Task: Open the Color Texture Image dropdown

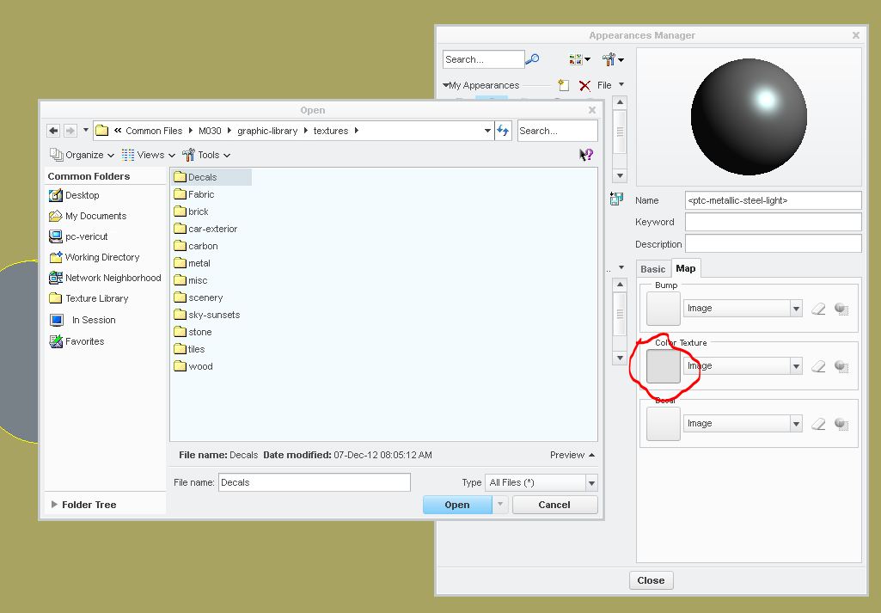Action: click(743, 365)
